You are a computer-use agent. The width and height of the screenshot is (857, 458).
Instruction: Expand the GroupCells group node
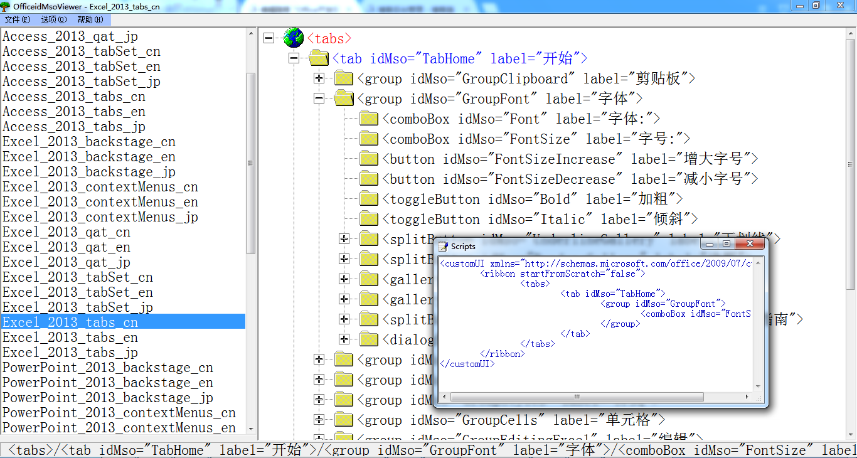[319, 419]
